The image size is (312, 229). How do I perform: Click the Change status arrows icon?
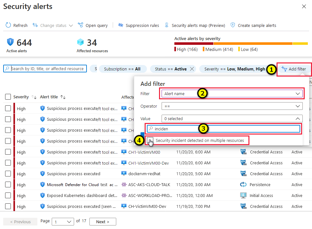point(35,25)
